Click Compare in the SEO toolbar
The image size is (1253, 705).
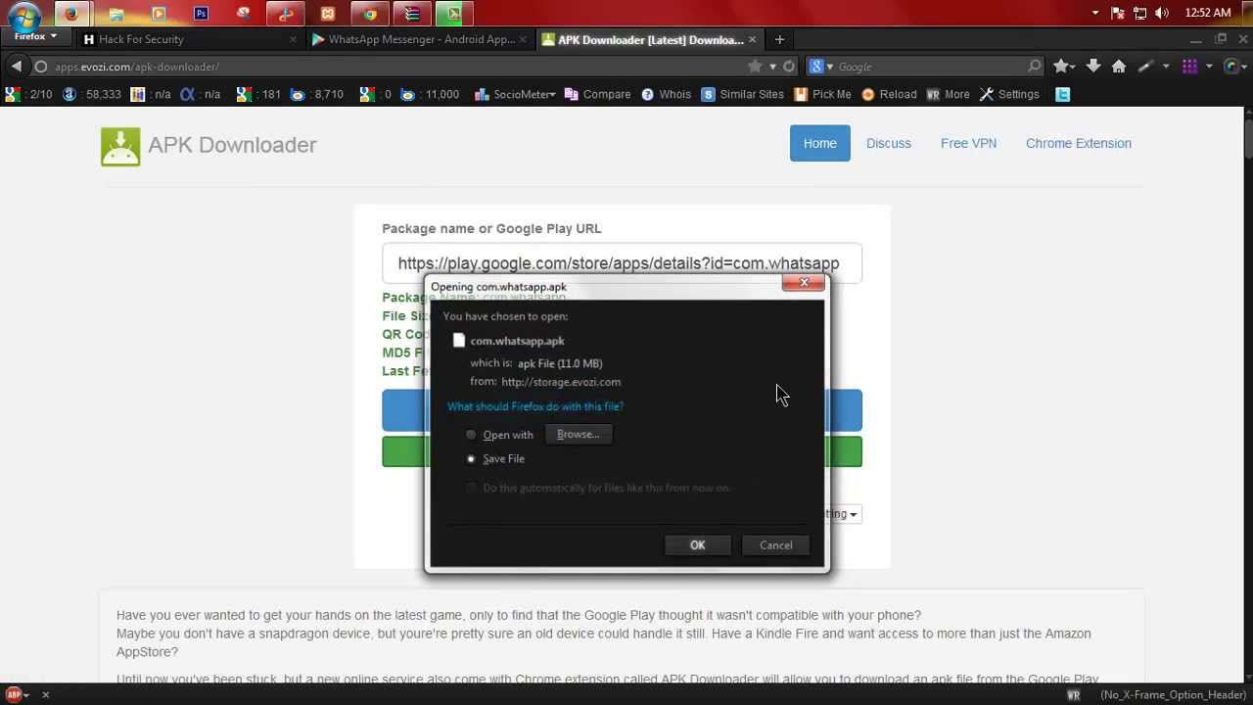597,94
